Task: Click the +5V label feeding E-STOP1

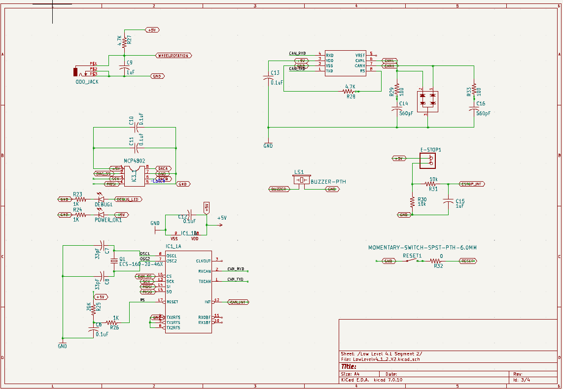Action: pos(399,158)
